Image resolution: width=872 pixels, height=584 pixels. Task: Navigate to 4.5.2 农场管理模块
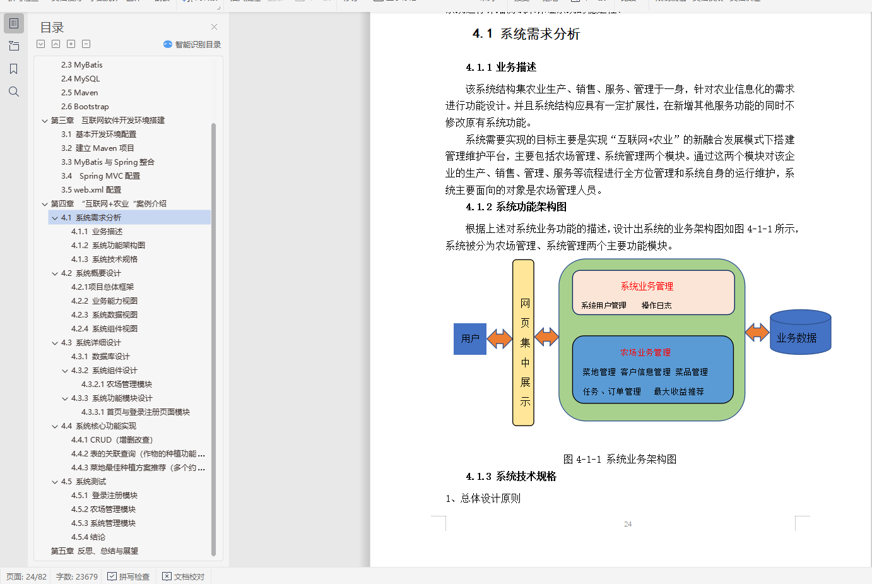point(103,510)
